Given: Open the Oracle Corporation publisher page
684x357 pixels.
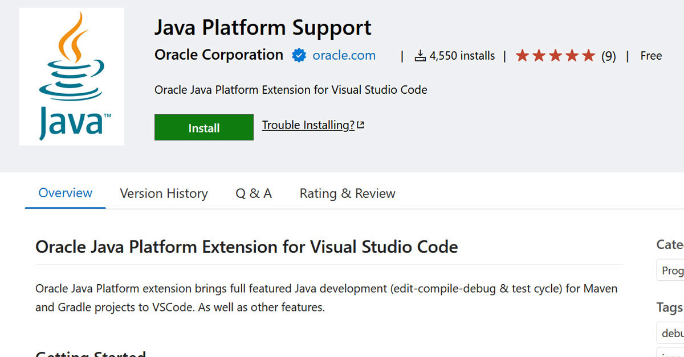Looking at the screenshot, I should [x=219, y=55].
